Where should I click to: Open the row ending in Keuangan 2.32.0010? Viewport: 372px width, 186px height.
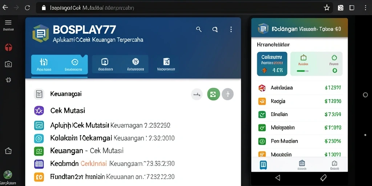pyautogui.click(x=133, y=138)
